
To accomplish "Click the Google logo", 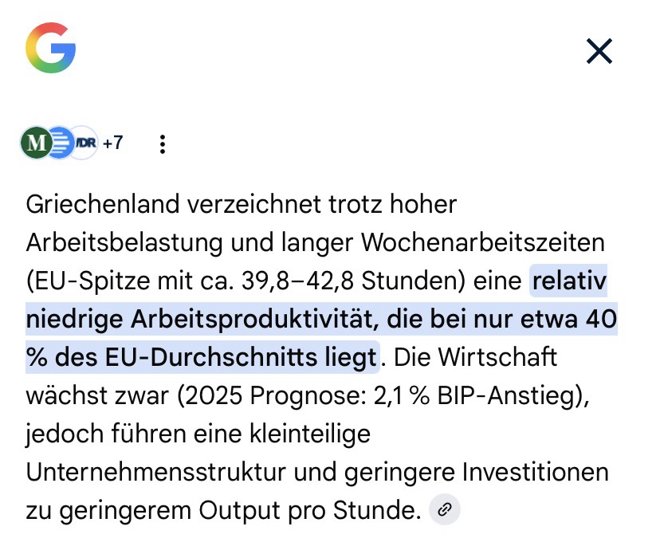I will (50, 47).
